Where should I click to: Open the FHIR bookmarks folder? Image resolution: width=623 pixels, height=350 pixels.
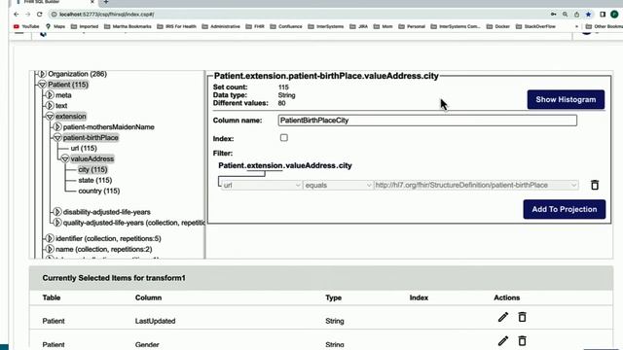(255, 26)
